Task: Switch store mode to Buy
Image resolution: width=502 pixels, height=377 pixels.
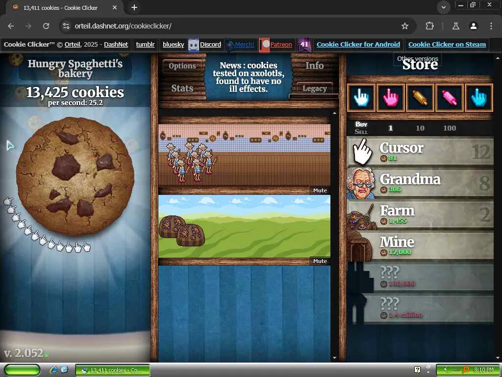Action: (361, 124)
